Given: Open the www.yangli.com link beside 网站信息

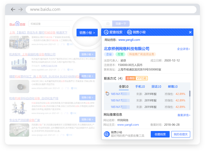Looking at the screenshot, I should [129, 40].
